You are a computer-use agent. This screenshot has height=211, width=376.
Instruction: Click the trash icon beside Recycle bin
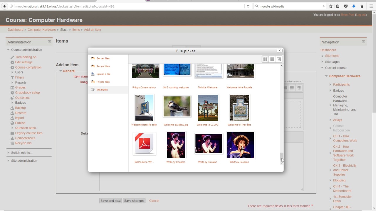(x=12, y=143)
